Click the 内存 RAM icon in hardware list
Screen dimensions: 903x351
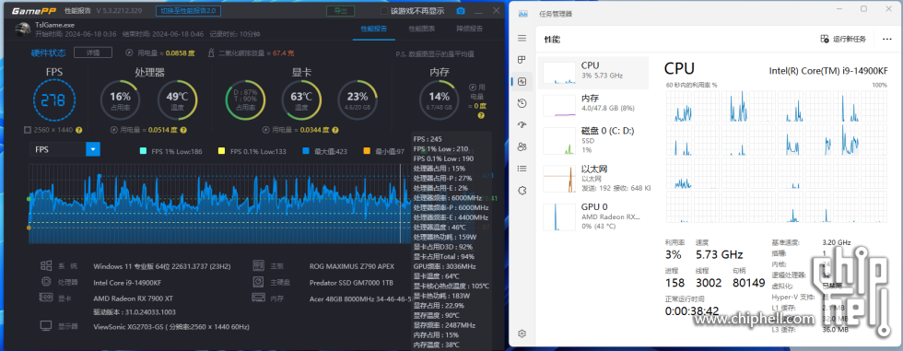(x=259, y=298)
